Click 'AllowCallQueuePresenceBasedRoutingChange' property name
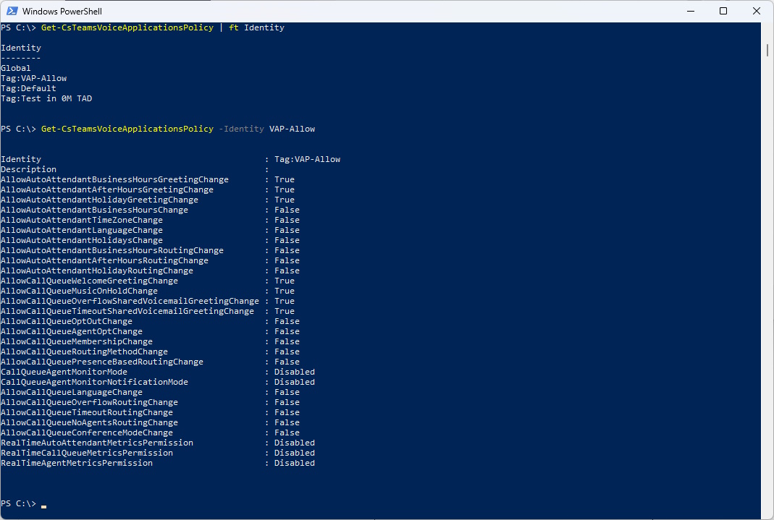Screen dimensions: 774x520 pos(102,362)
